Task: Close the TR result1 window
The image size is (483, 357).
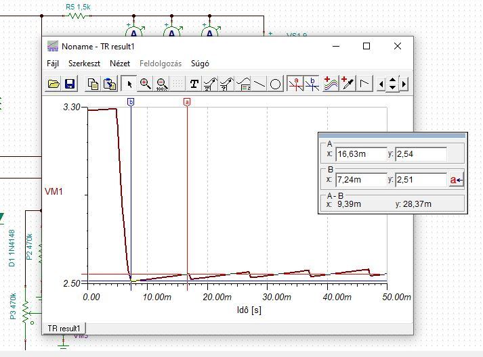Action: [398, 46]
